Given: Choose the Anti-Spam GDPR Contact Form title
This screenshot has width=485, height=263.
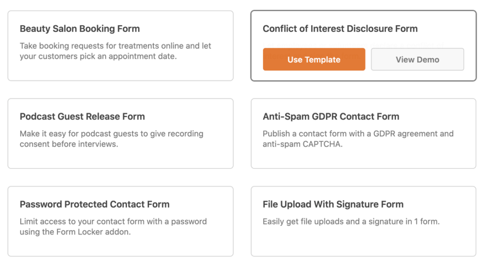Looking at the screenshot, I should [331, 117].
